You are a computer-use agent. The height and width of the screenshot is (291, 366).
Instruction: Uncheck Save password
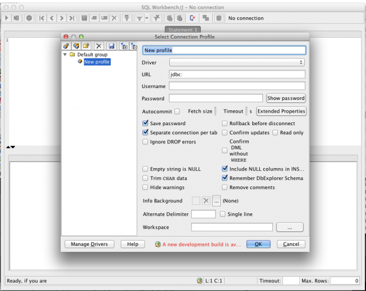pyautogui.click(x=145, y=123)
